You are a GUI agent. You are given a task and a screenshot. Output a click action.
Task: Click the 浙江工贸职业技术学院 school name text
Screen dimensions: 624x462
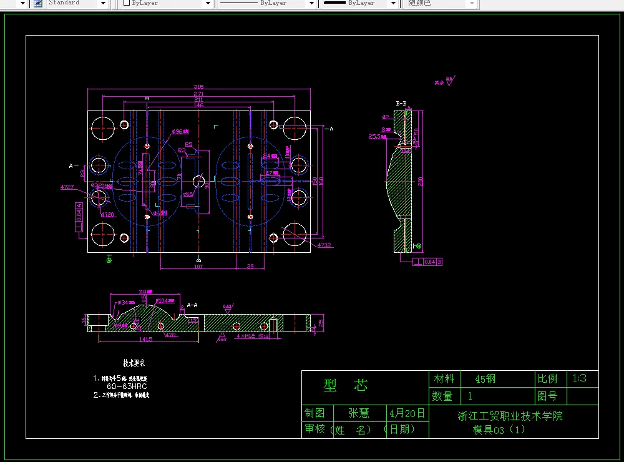pos(510,416)
